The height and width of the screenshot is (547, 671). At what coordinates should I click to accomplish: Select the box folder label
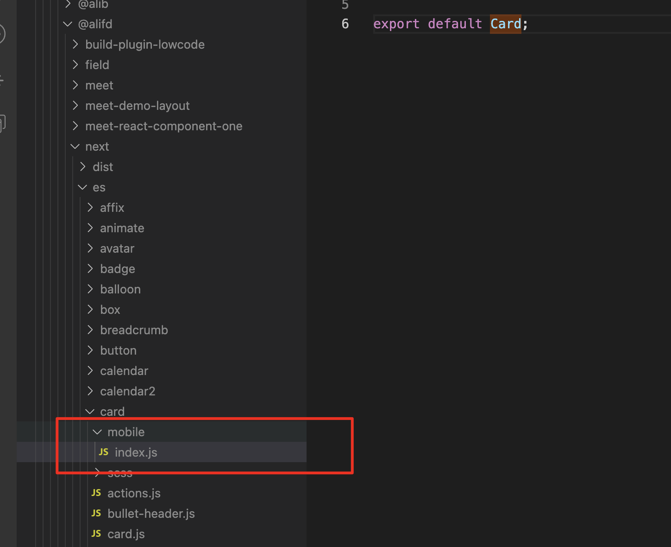[110, 310]
